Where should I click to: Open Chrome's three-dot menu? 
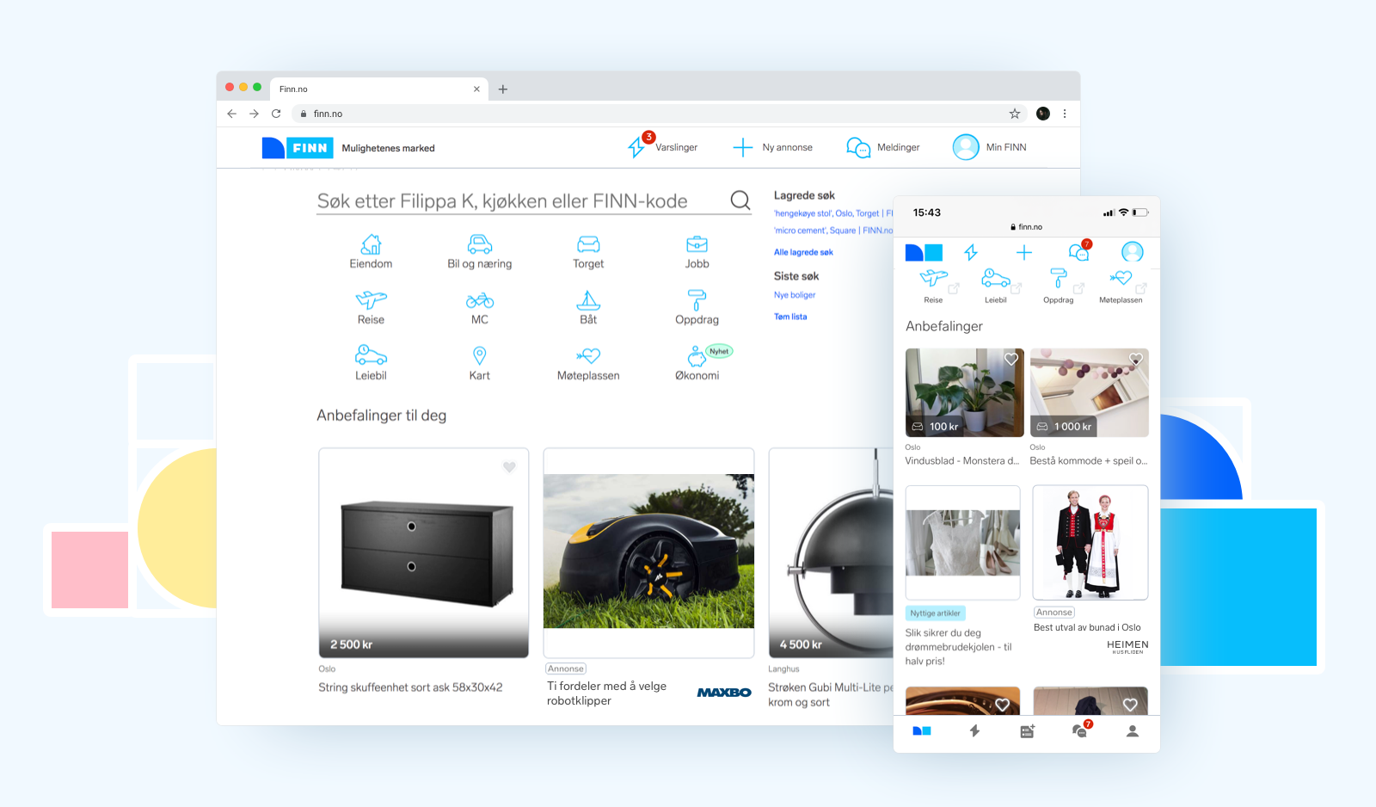[x=1065, y=114]
